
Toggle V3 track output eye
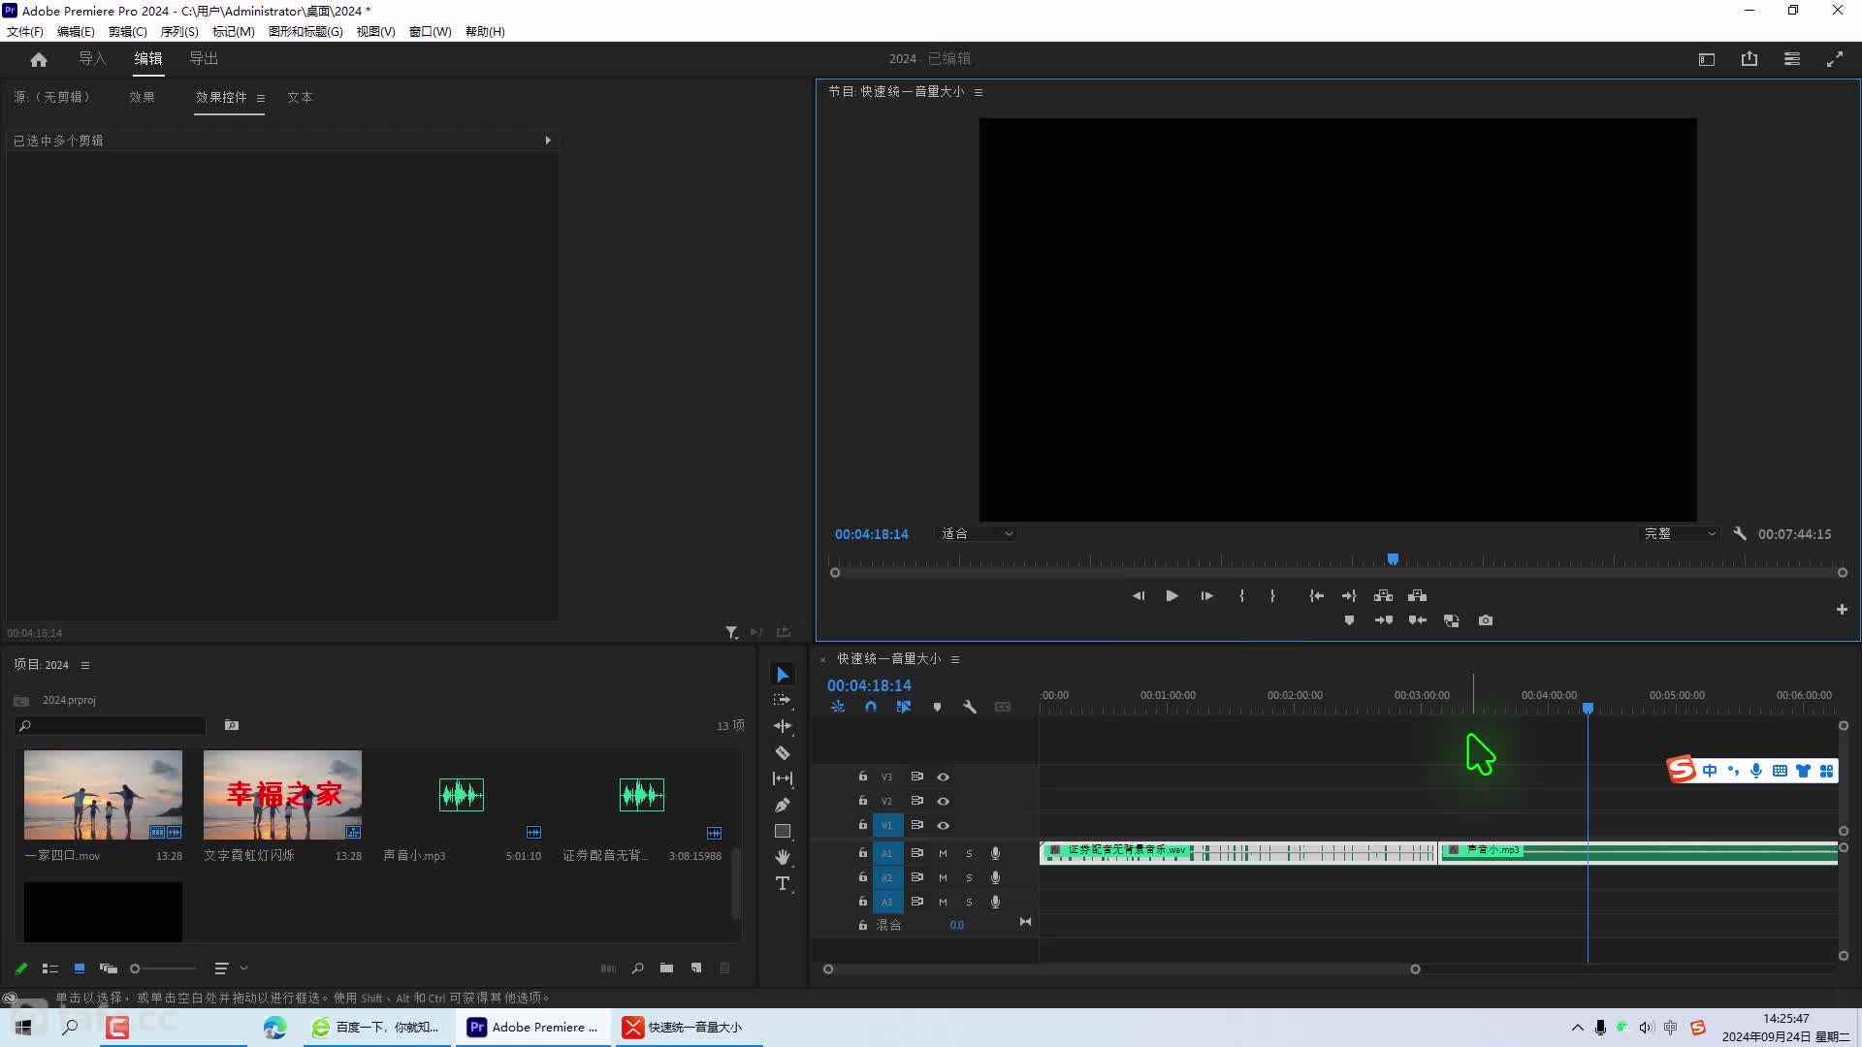click(x=943, y=777)
